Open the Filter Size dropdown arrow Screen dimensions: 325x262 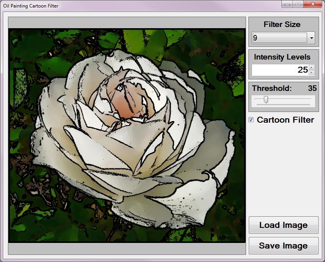[x=312, y=39]
